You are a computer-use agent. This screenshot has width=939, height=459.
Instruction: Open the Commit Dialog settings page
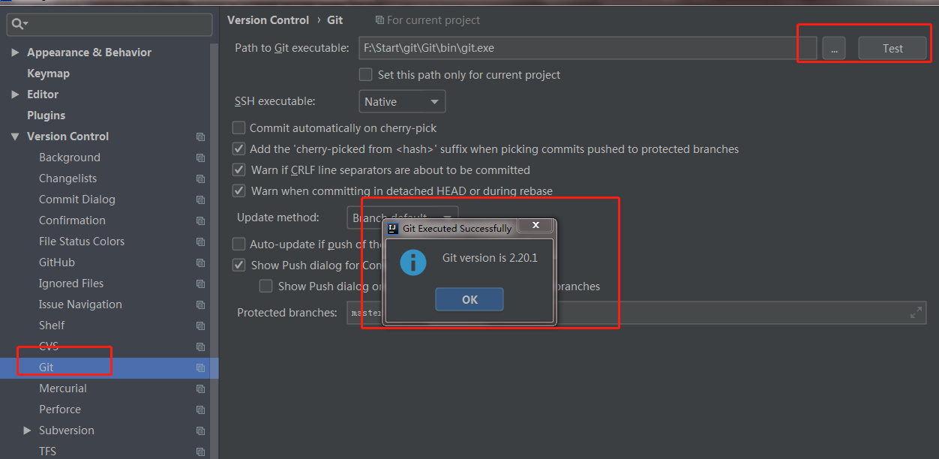point(77,199)
